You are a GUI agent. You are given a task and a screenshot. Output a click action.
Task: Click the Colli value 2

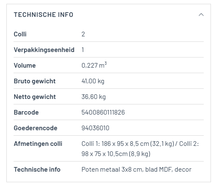click(x=83, y=34)
